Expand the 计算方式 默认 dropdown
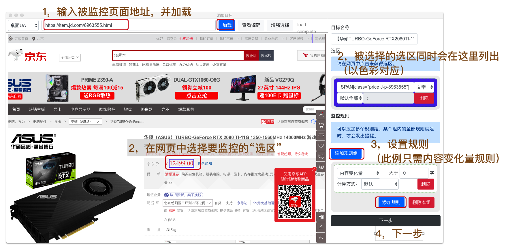The height and width of the screenshot is (251, 508). point(380,184)
